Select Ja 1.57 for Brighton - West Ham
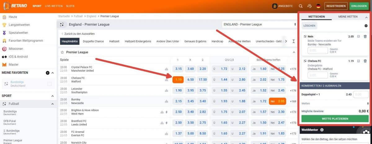This screenshot has width=372, height=144. click(x=259, y=112)
